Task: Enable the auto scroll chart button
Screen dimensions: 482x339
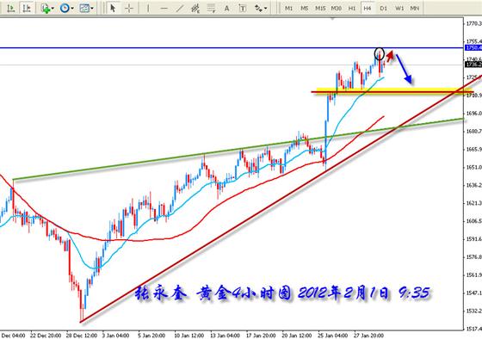Action: coord(10,9)
